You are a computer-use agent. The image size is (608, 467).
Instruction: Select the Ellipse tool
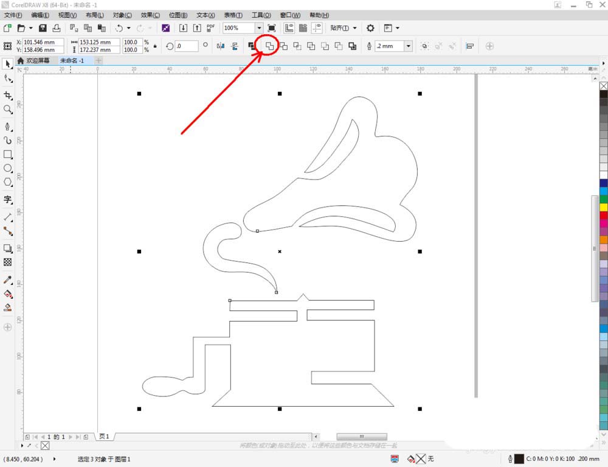(x=7, y=168)
